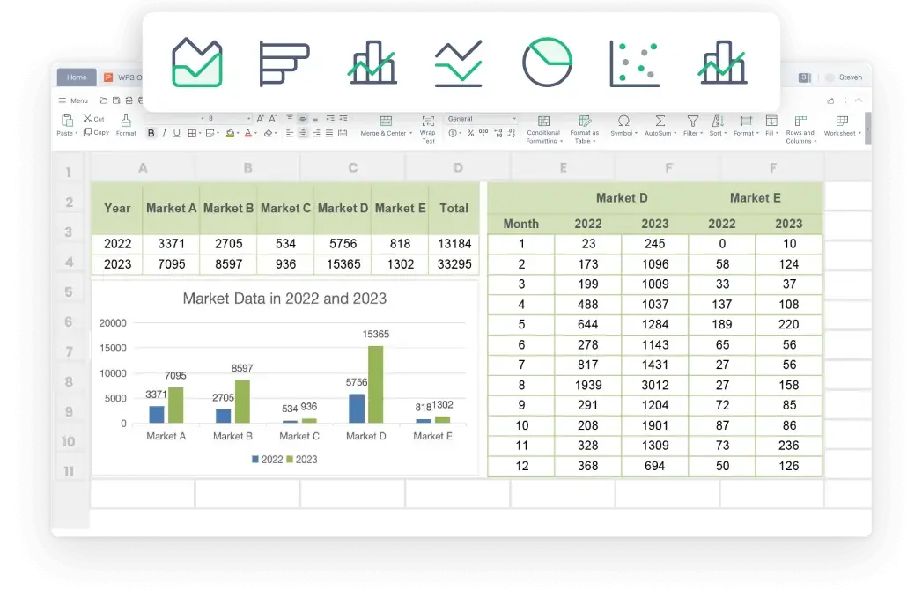The width and height of the screenshot is (922, 590).
Task: Use the eraser clear formatting tool
Action: [x=268, y=134]
